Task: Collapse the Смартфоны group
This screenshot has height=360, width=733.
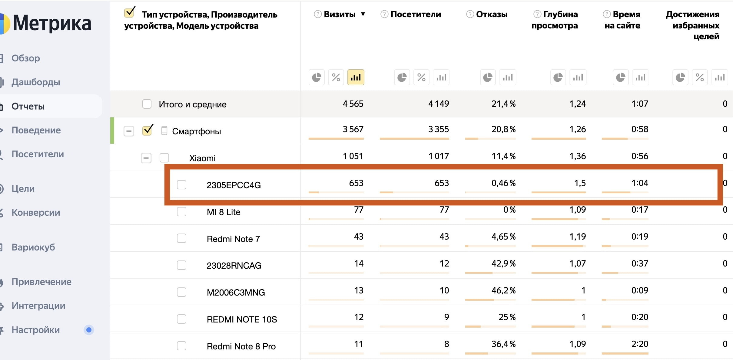Action: pyautogui.click(x=129, y=131)
